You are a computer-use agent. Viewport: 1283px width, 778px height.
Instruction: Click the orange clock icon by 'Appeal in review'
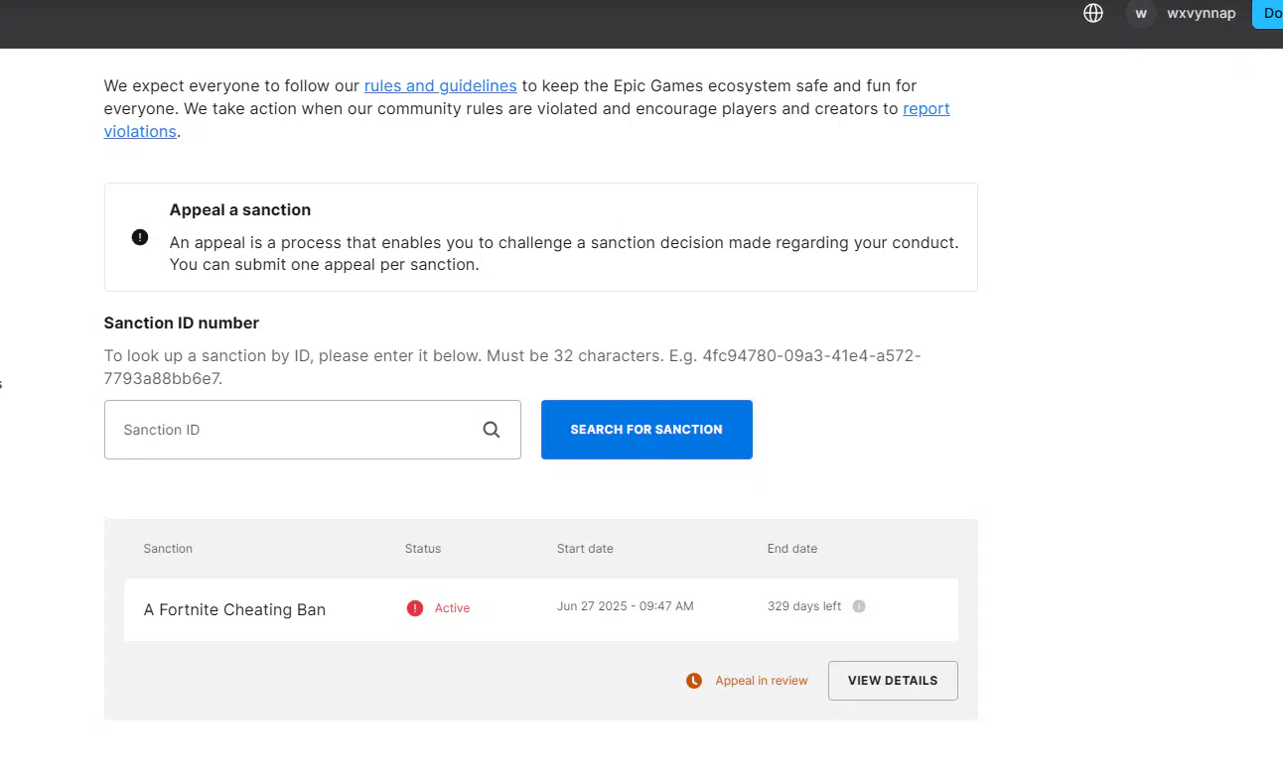[x=694, y=681]
